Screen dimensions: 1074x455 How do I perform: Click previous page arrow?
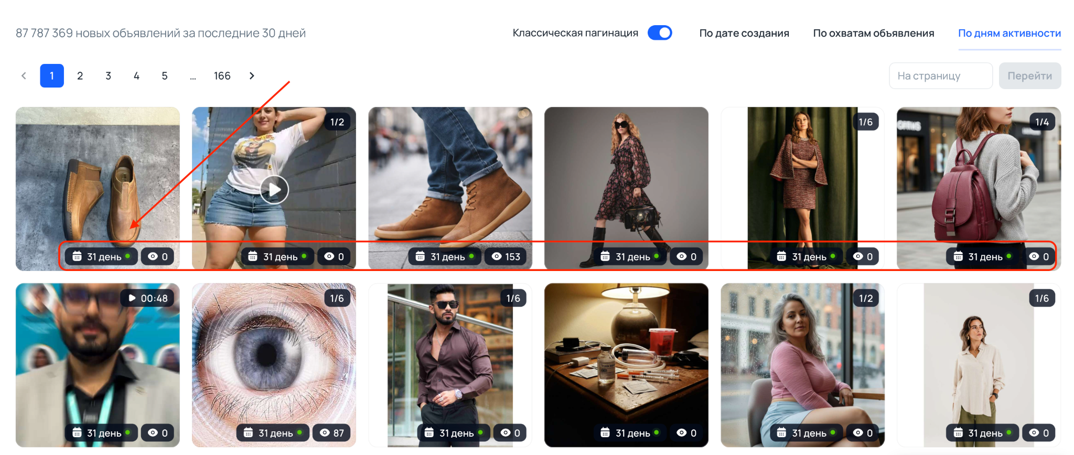click(x=24, y=76)
